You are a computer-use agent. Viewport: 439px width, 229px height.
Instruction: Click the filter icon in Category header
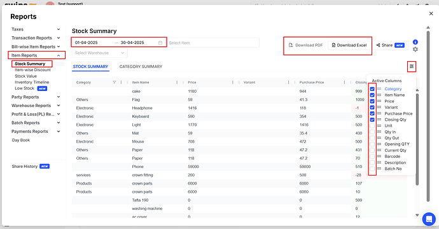pyautogui.click(x=115, y=82)
